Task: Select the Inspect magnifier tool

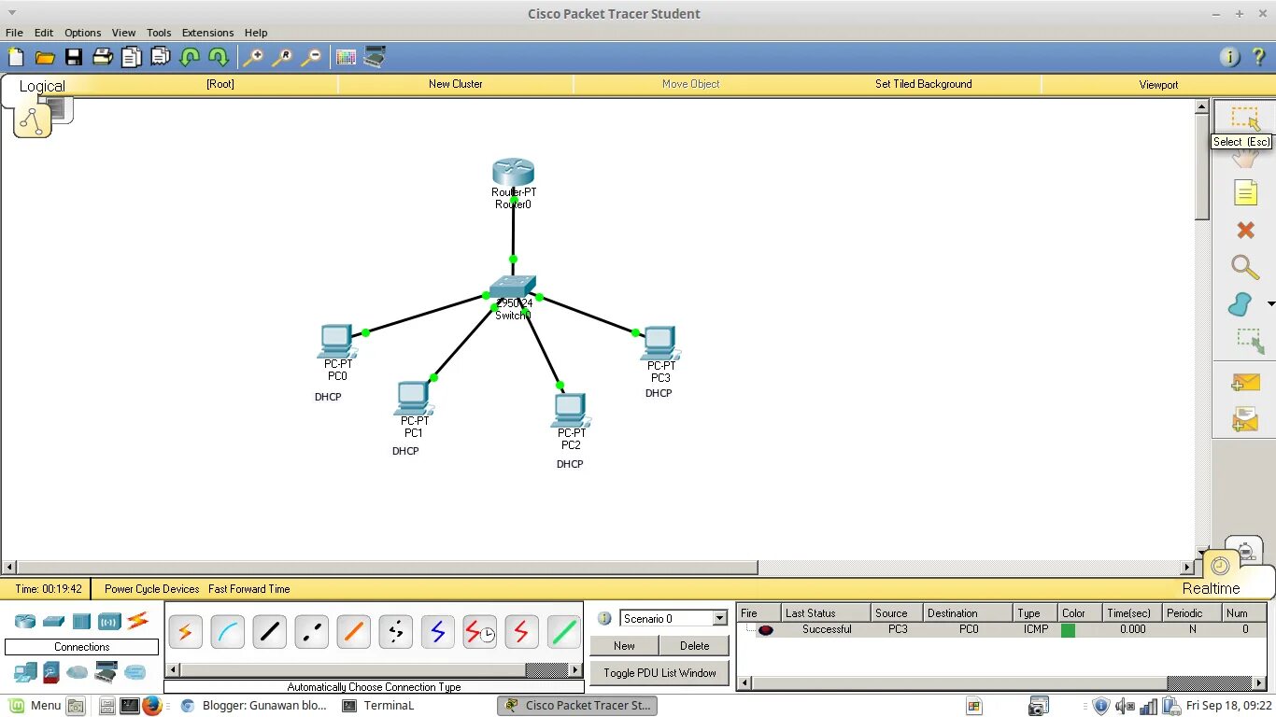Action: click(x=1245, y=267)
